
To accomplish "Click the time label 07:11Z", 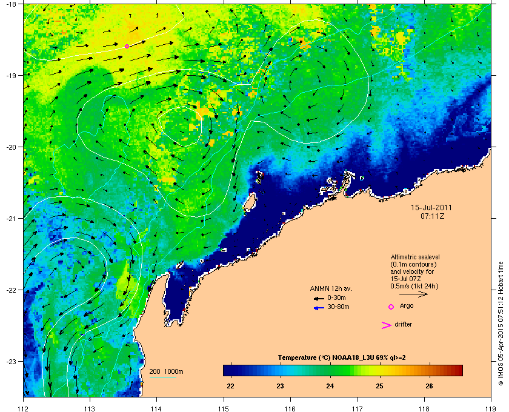I will [432, 216].
